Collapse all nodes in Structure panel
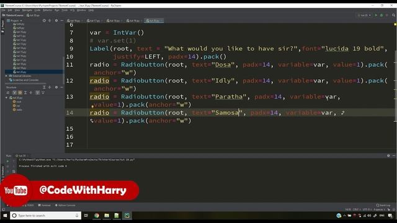This screenshot has height=223, width=397. coord(50,87)
